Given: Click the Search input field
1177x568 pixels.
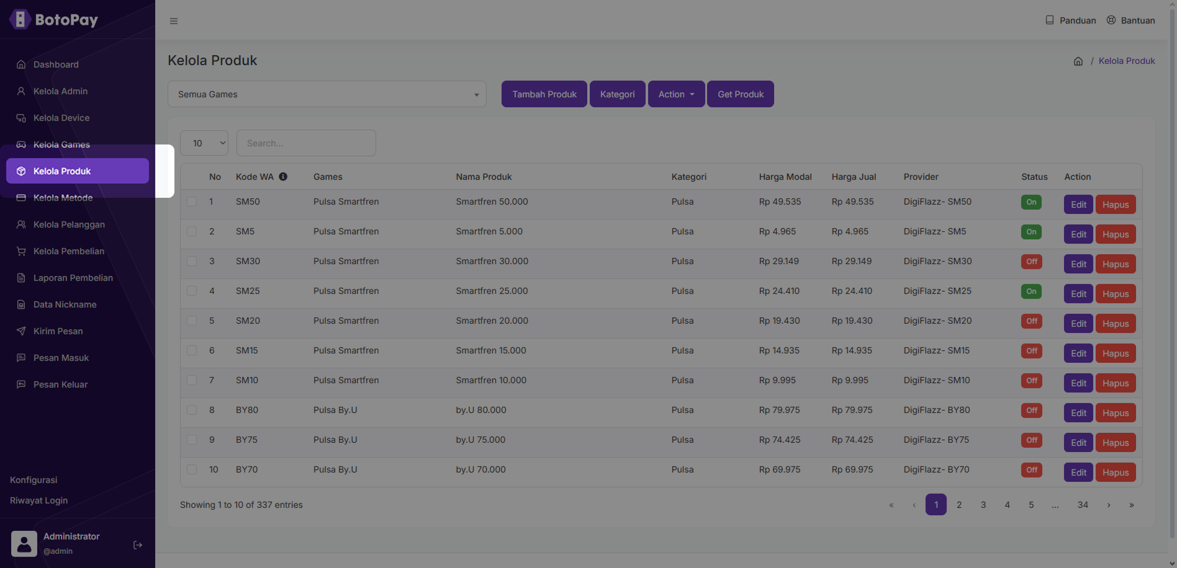Looking at the screenshot, I should pos(306,143).
